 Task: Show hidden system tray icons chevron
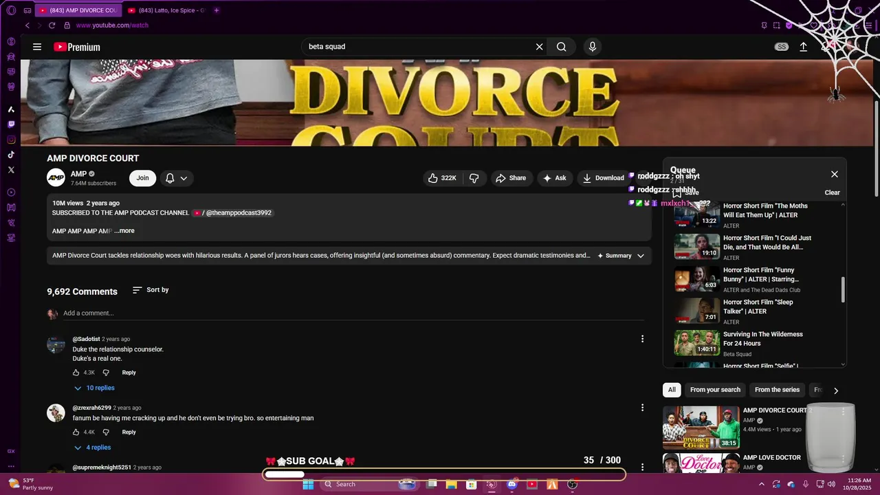point(761,484)
